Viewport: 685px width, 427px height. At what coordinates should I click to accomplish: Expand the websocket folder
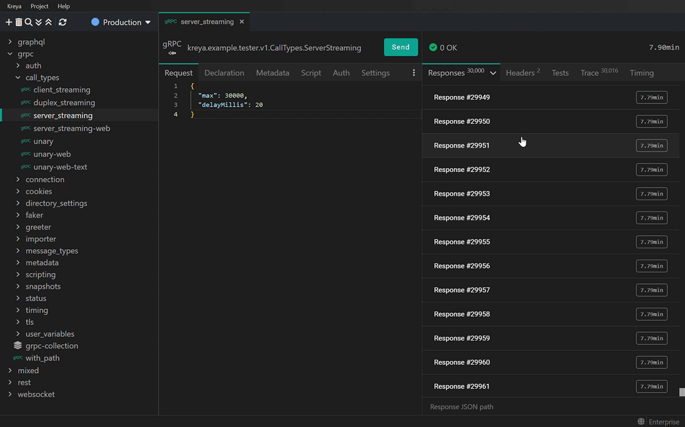[10, 395]
